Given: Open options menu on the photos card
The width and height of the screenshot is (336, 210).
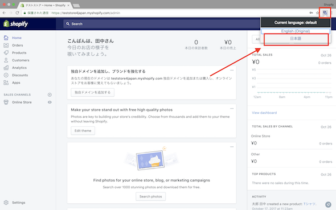Looking at the screenshot, I should click(x=232, y=147).
